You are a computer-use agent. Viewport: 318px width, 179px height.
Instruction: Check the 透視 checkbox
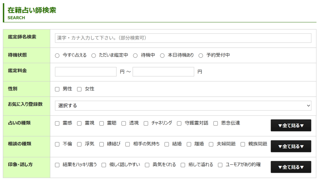(x=123, y=123)
